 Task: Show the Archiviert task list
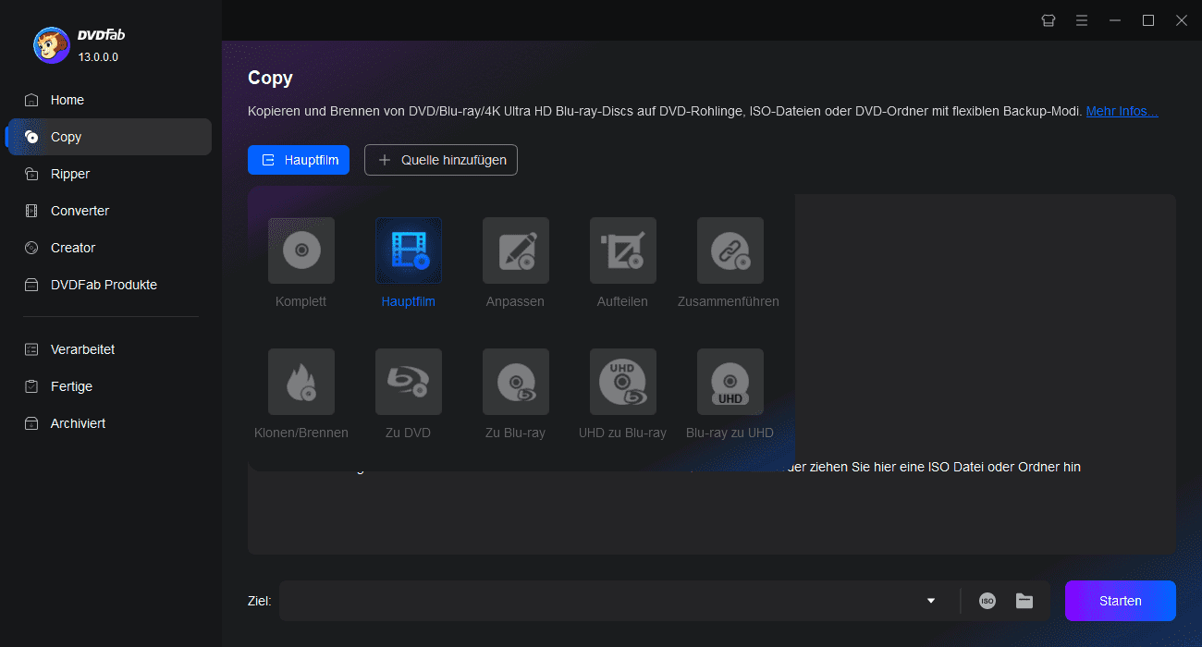(109, 423)
